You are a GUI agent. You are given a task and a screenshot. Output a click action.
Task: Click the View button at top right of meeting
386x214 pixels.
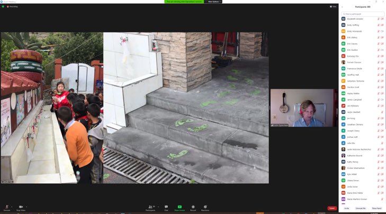coord(333,7)
